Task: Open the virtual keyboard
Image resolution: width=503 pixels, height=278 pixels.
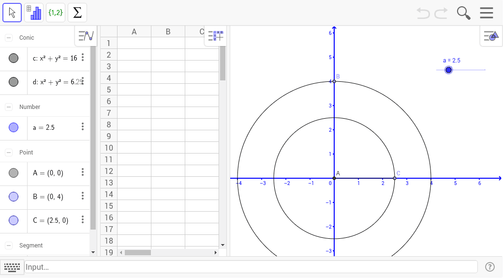Action: (12, 267)
